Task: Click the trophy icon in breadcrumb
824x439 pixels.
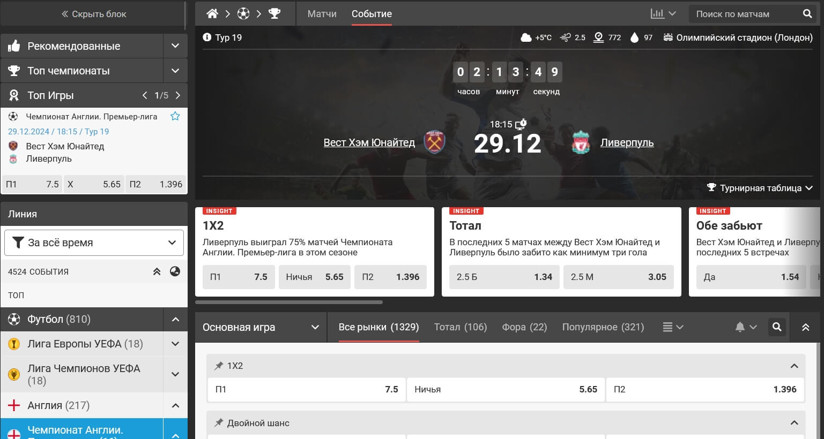Action: tap(274, 14)
